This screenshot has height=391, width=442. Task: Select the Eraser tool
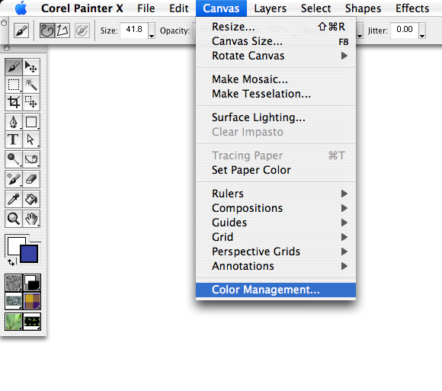[x=31, y=179]
